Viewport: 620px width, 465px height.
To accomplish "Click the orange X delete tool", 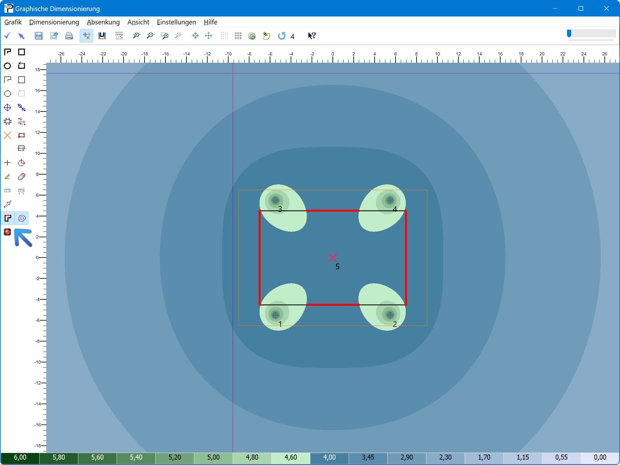I will [x=7, y=136].
